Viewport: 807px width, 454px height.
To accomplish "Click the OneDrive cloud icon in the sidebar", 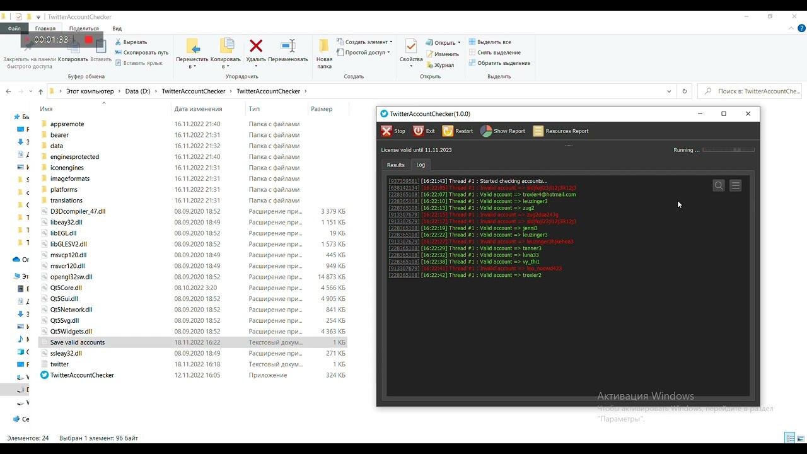I will (x=16, y=259).
